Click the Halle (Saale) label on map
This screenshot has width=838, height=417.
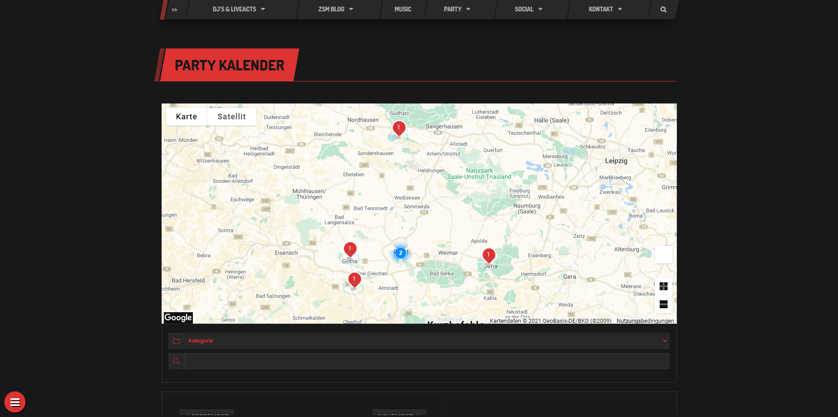[x=551, y=120]
